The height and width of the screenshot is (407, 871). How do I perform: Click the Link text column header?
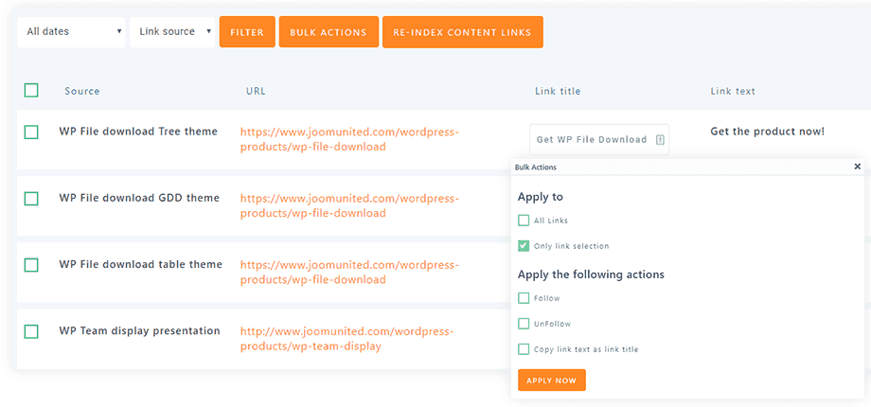point(733,91)
